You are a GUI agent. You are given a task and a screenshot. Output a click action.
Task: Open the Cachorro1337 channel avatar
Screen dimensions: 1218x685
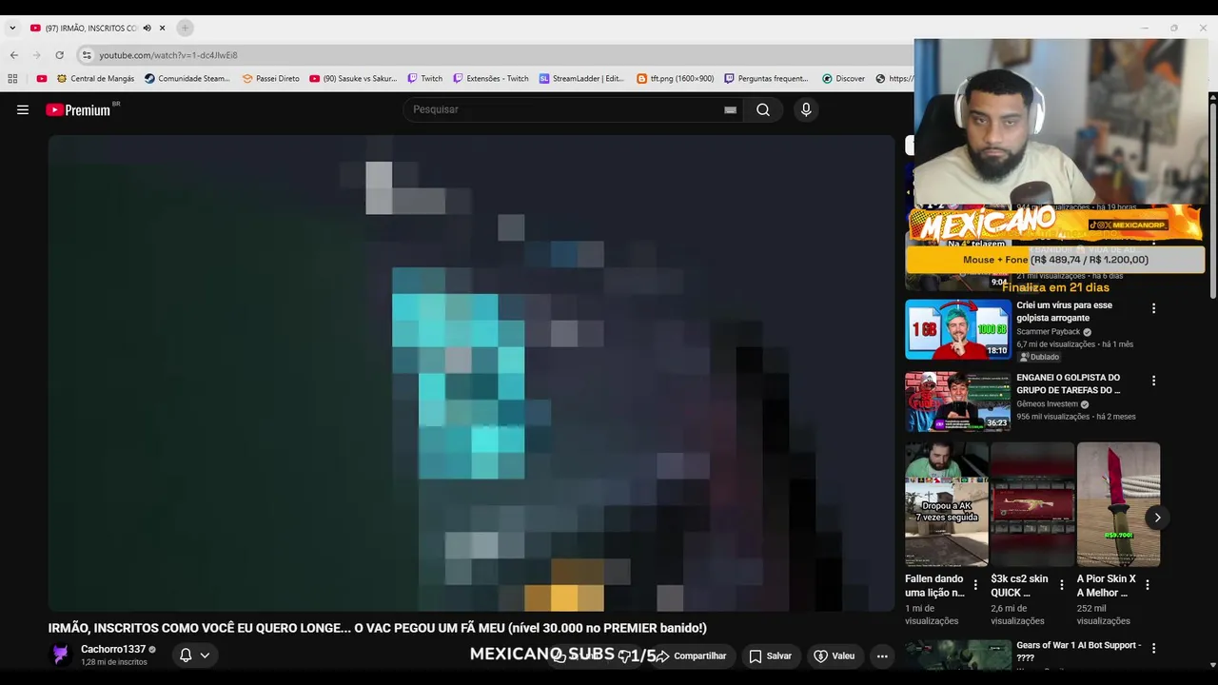(x=61, y=655)
